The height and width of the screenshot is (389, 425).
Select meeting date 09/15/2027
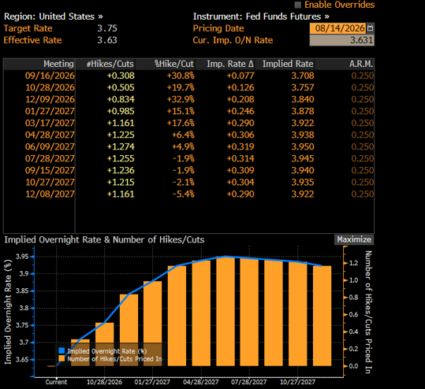coord(50,170)
